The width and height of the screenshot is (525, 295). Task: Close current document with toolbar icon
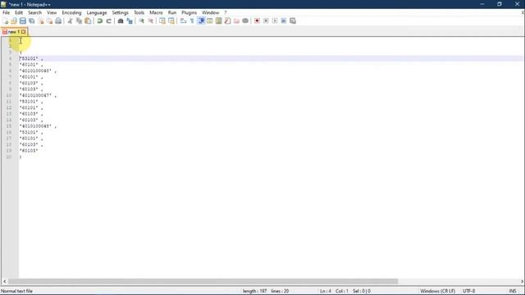41,21
